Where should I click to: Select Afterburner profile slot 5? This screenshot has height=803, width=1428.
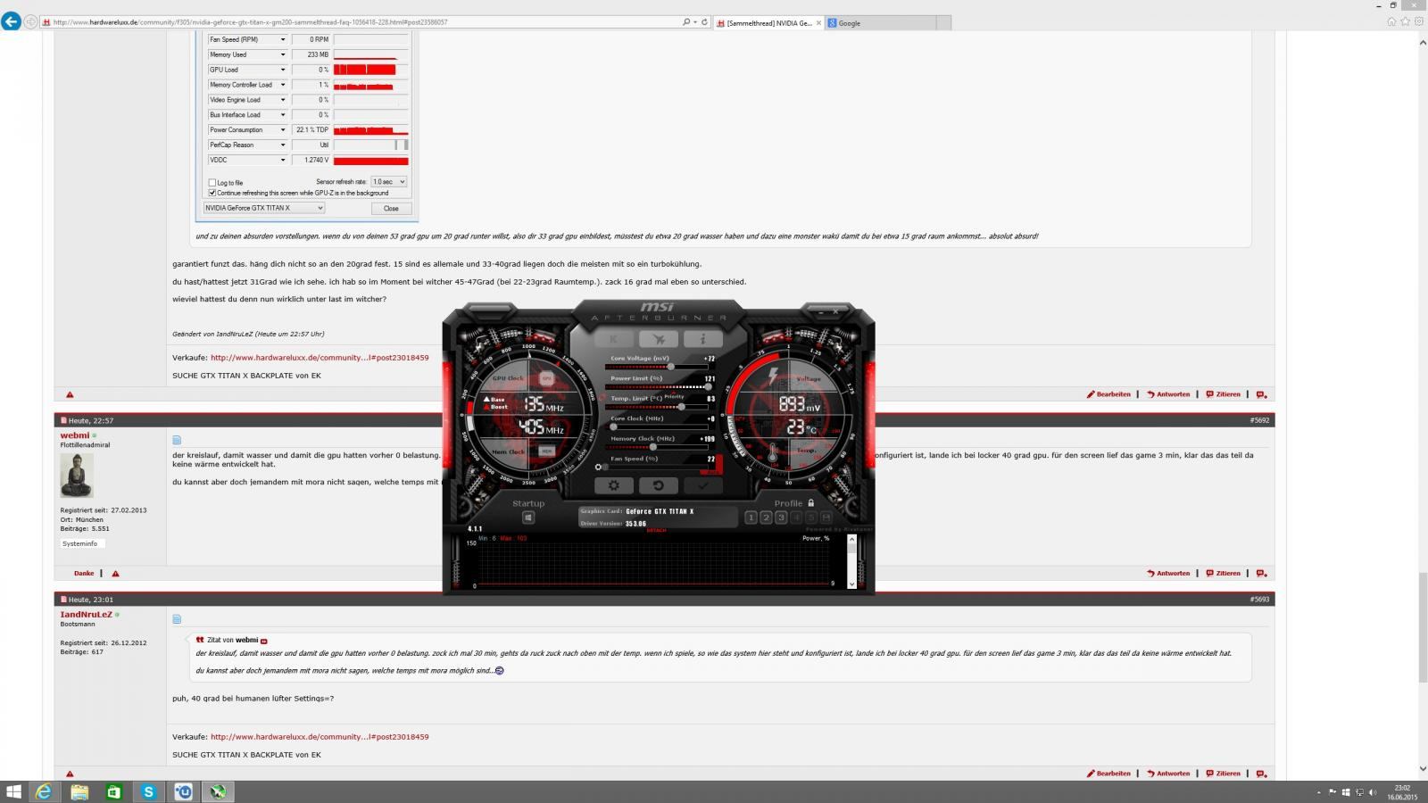811,517
